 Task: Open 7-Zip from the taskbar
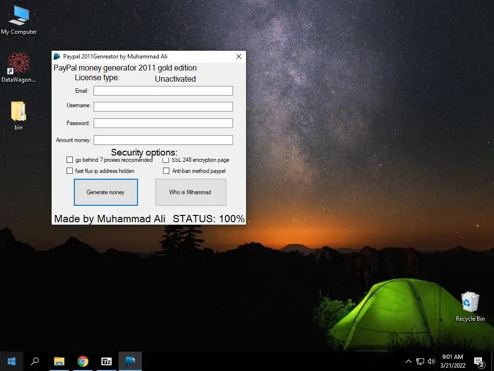click(x=107, y=361)
